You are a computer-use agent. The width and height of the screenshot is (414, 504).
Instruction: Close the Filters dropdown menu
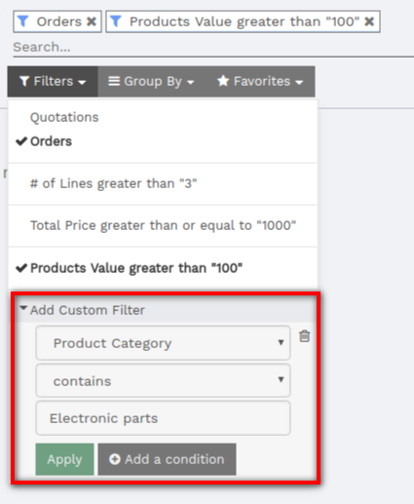point(53,81)
